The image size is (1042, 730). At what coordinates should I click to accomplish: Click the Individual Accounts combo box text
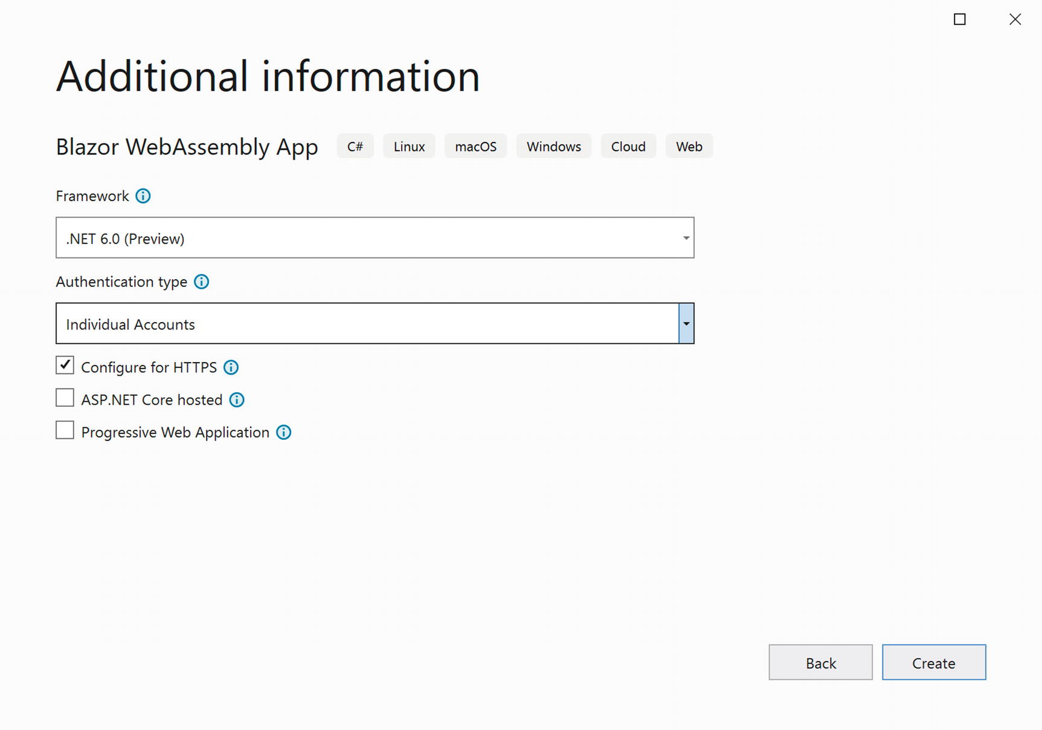(x=130, y=325)
